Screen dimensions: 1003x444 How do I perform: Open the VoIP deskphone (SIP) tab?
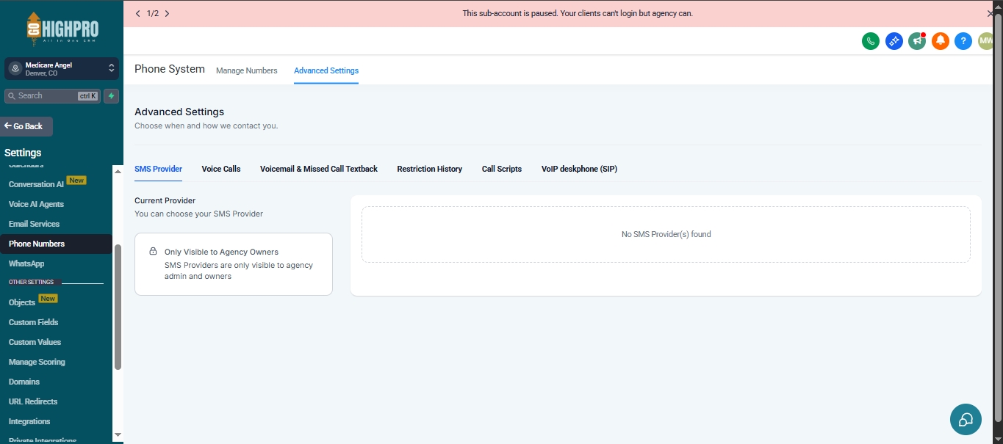tap(579, 169)
